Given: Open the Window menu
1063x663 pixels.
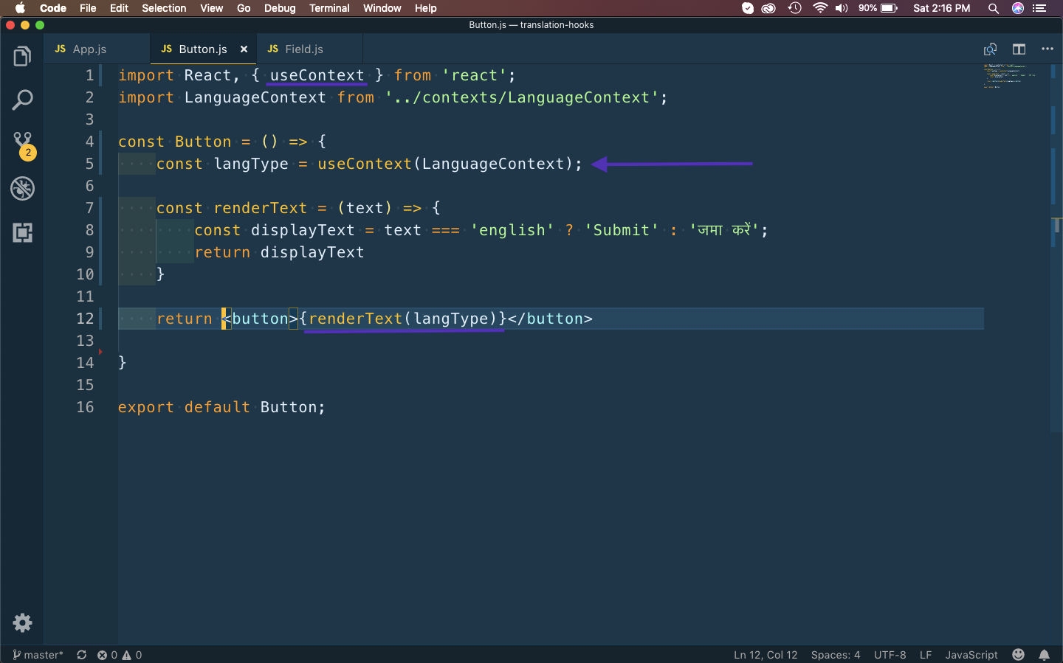Looking at the screenshot, I should pos(382,8).
